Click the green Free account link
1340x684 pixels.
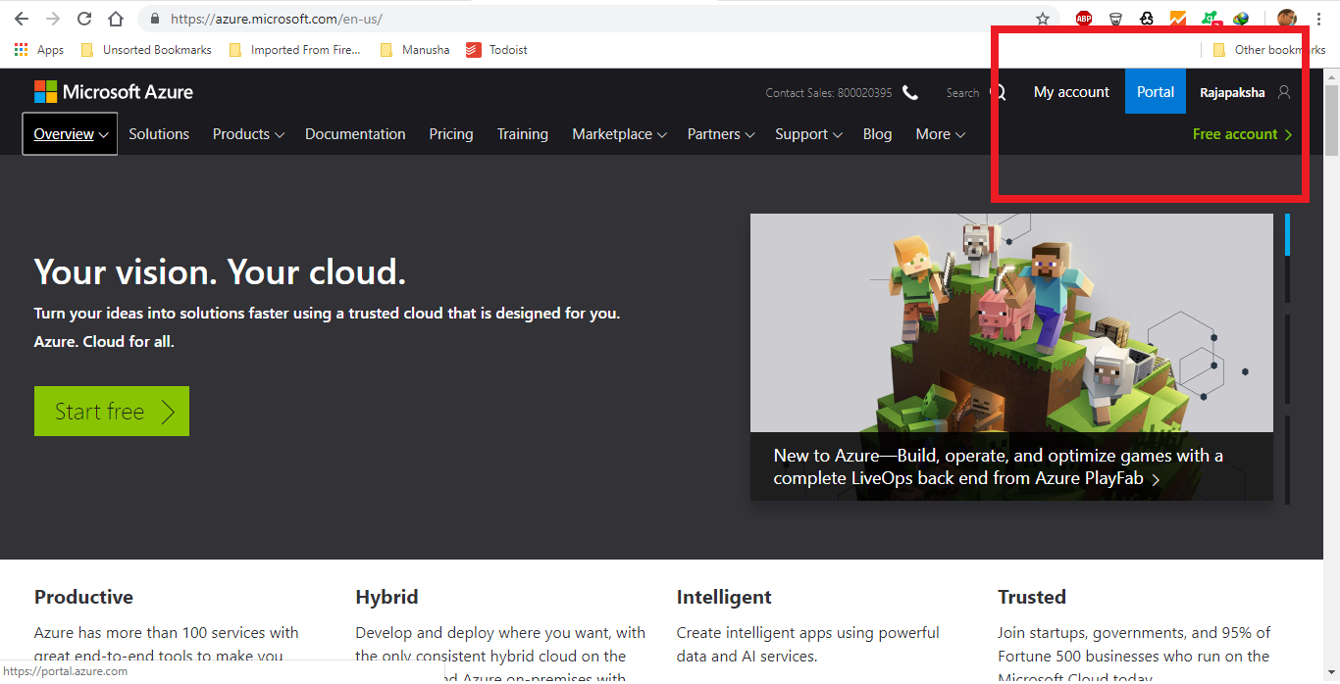point(1242,134)
